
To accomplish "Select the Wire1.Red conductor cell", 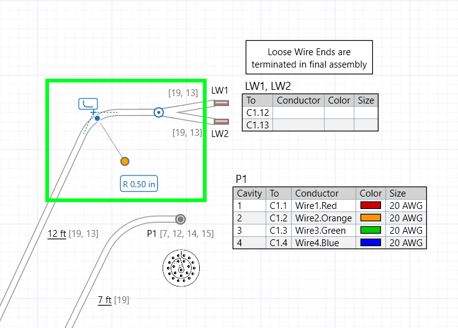I will tap(323, 205).
